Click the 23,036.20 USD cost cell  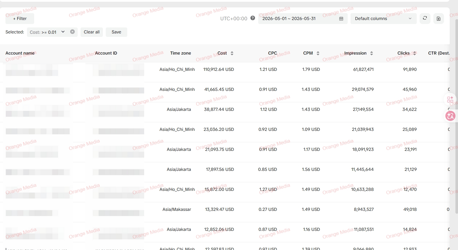[219, 129]
